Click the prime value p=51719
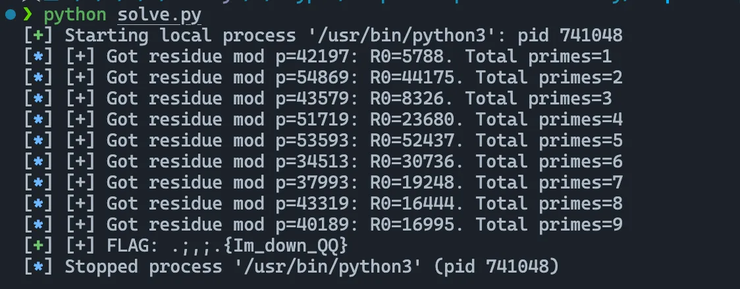This screenshot has height=289, width=740. point(312,120)
